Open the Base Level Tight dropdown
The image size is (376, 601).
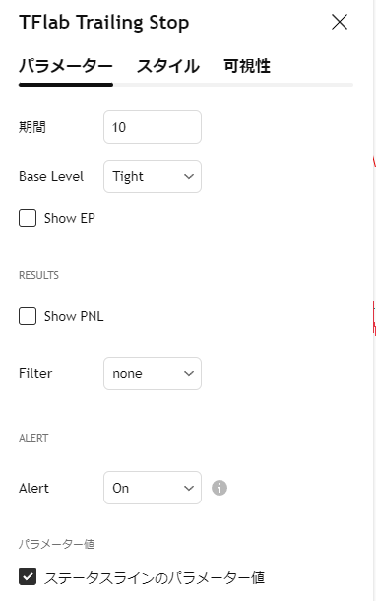coord(153,176)
